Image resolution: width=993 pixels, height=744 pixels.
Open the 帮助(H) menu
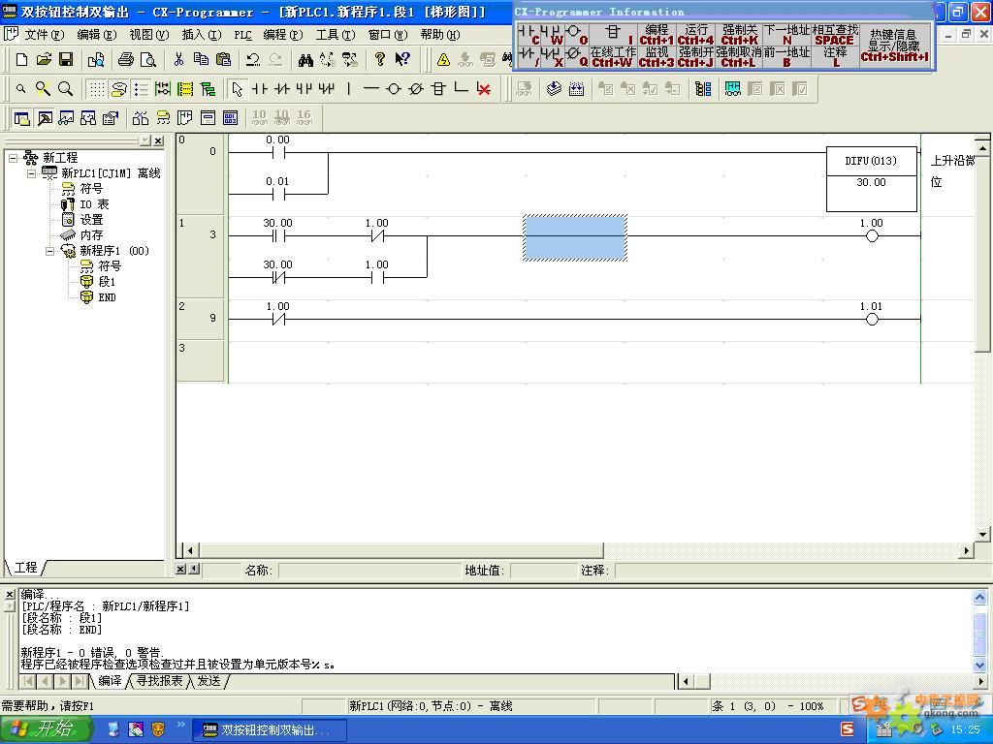point(440,35)
